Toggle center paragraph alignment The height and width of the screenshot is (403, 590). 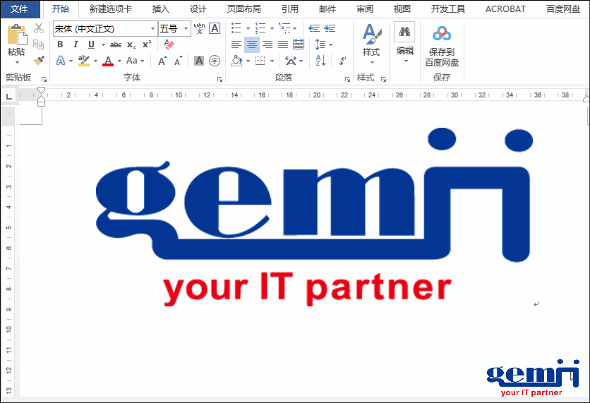coord(252,44)
